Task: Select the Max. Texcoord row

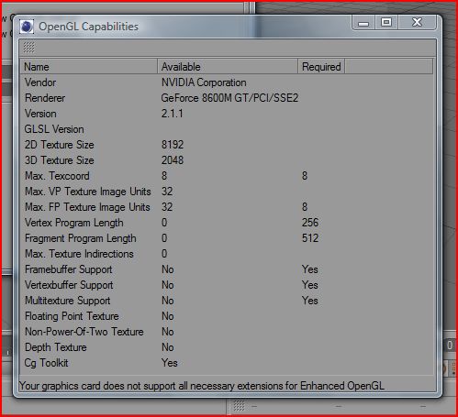Action: 227,176
